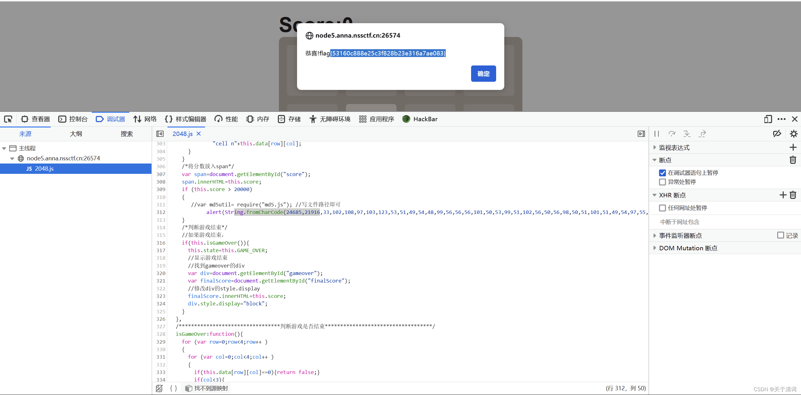Click the step over icon

(x=672, y=134)
